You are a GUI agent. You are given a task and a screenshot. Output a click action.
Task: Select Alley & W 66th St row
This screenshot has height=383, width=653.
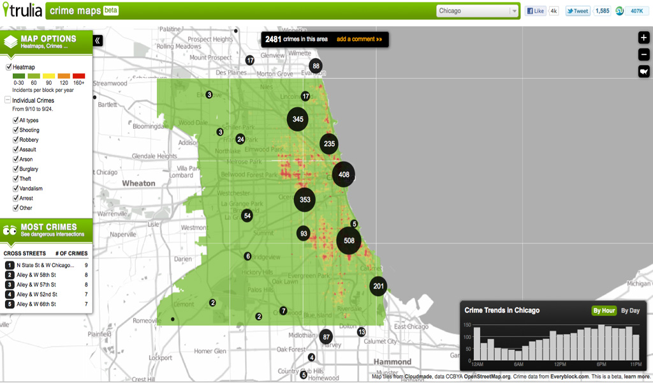(x=46, y=304)
